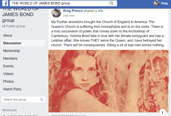
Task: Open the About section
Action: (7, 35)
